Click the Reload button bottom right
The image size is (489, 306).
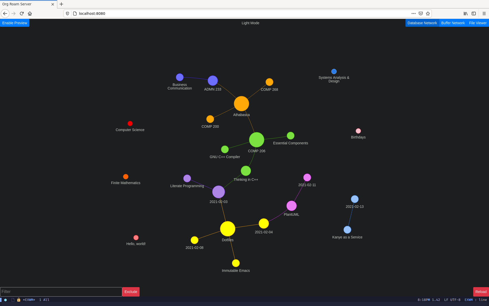tap(480, 292)
